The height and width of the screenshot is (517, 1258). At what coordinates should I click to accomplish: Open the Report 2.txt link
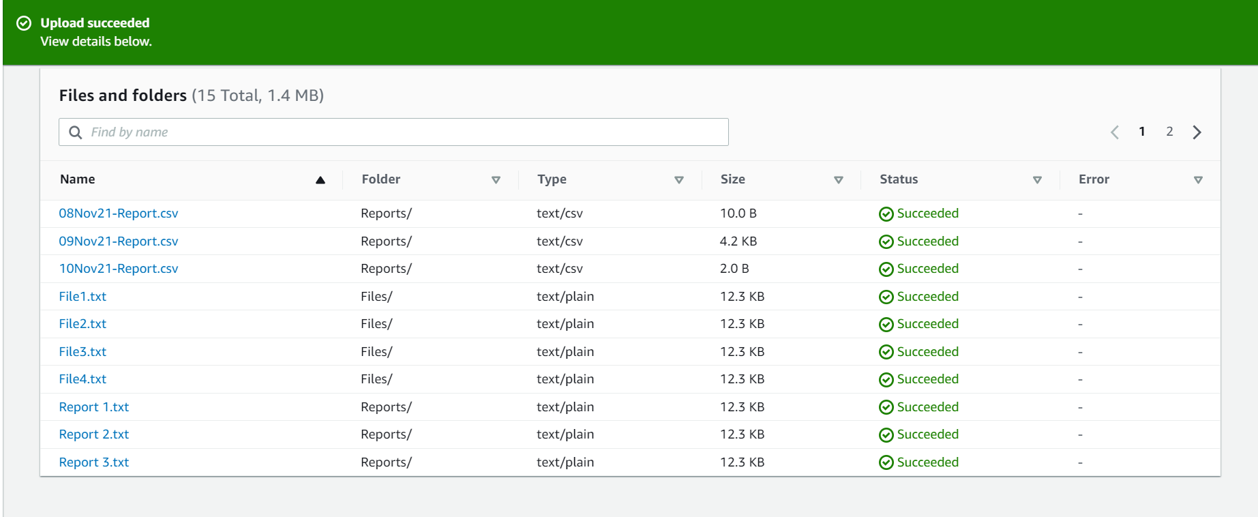(94, 434)
